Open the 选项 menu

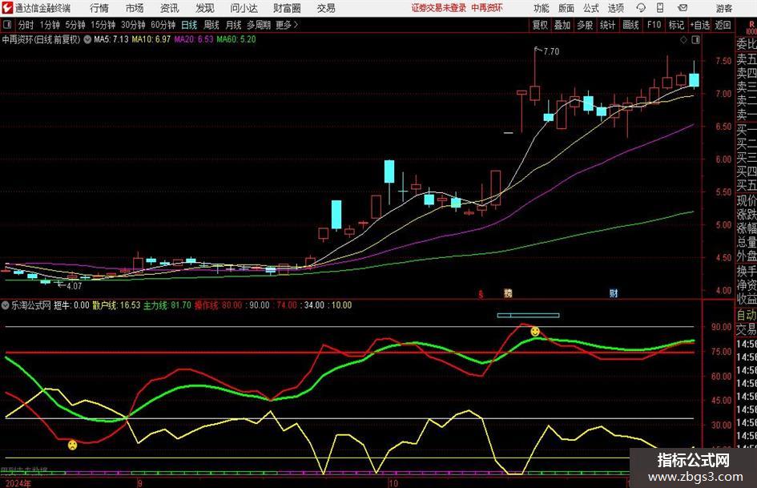tap(615, 8)
